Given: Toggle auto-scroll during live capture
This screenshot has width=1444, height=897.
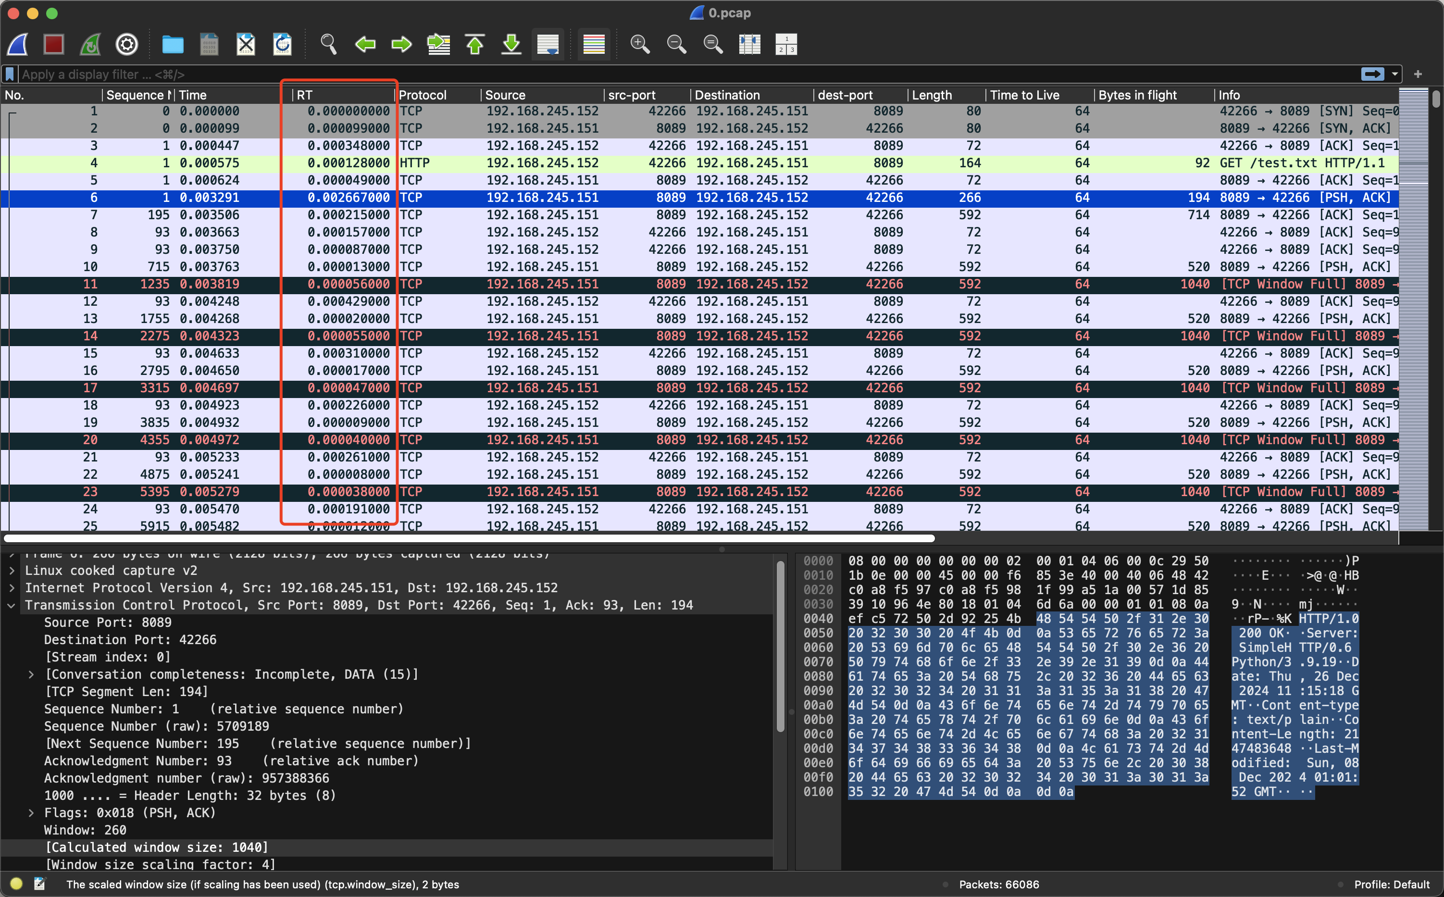Looking at the screenshot, I should 548,44.
